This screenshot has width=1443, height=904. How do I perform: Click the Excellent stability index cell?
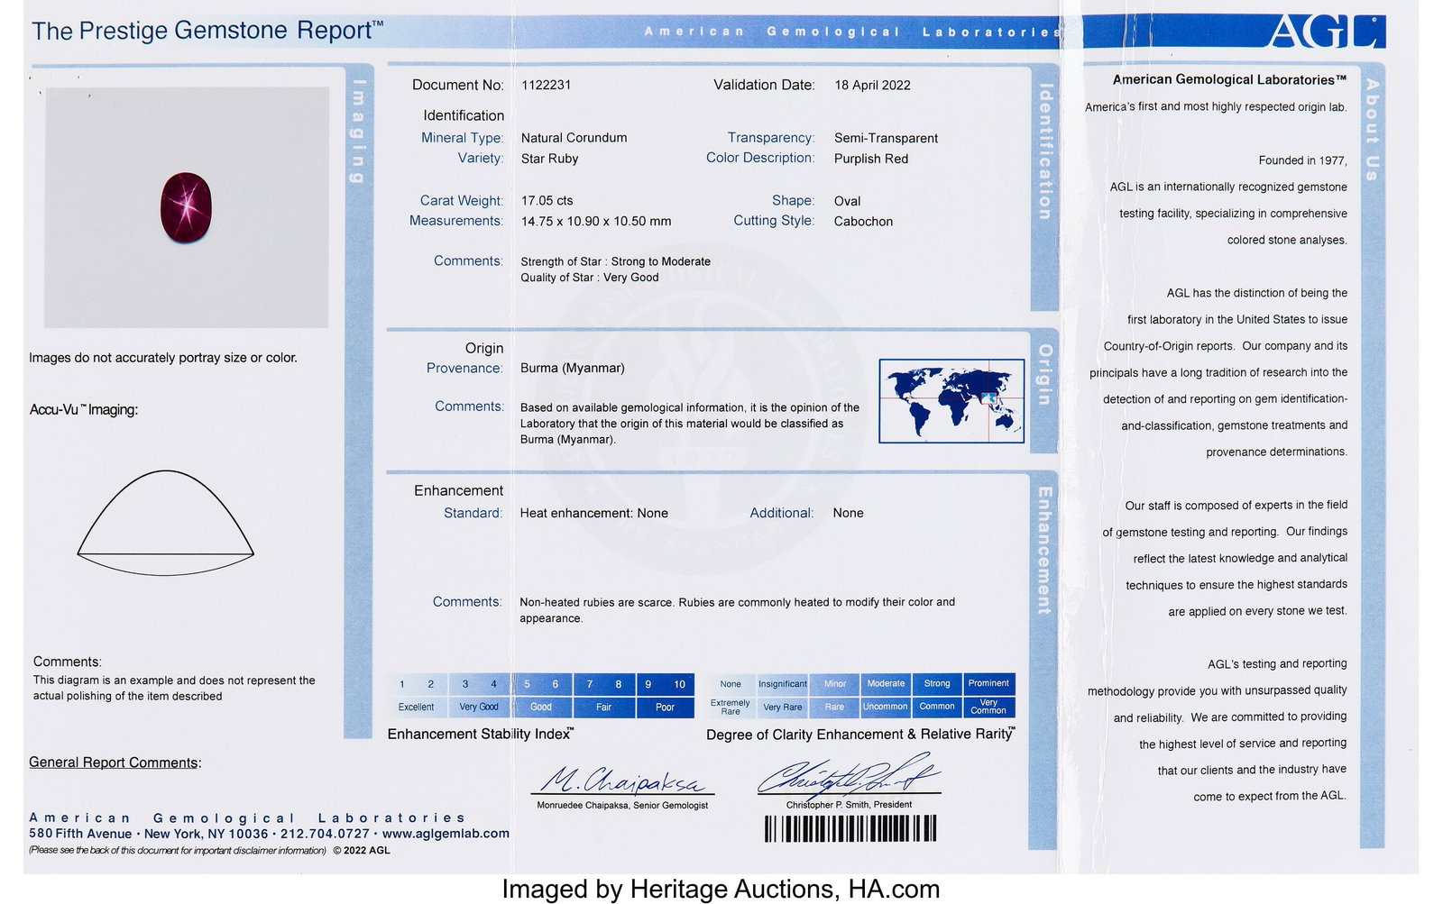tap(416, 708)
